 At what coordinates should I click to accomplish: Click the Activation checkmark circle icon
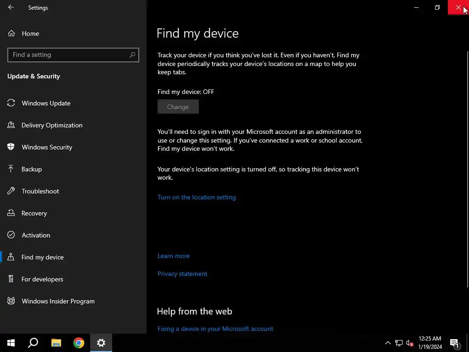pos(11,235)
